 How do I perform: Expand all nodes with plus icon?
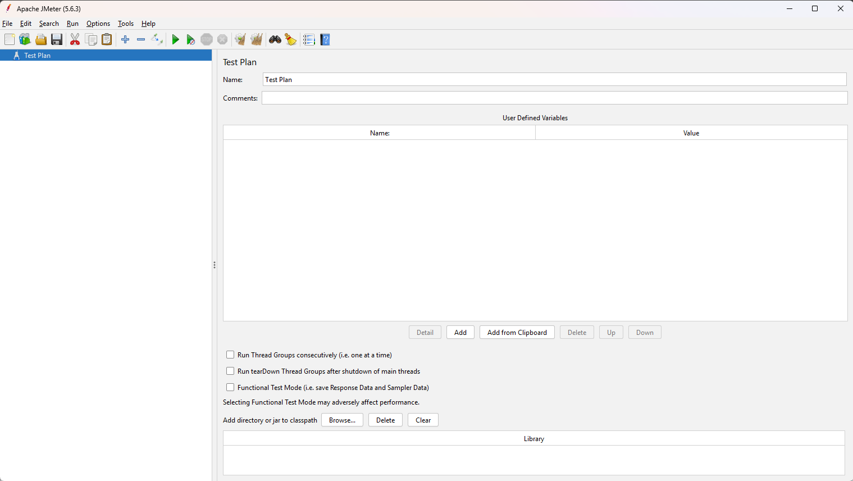point(125,39)
